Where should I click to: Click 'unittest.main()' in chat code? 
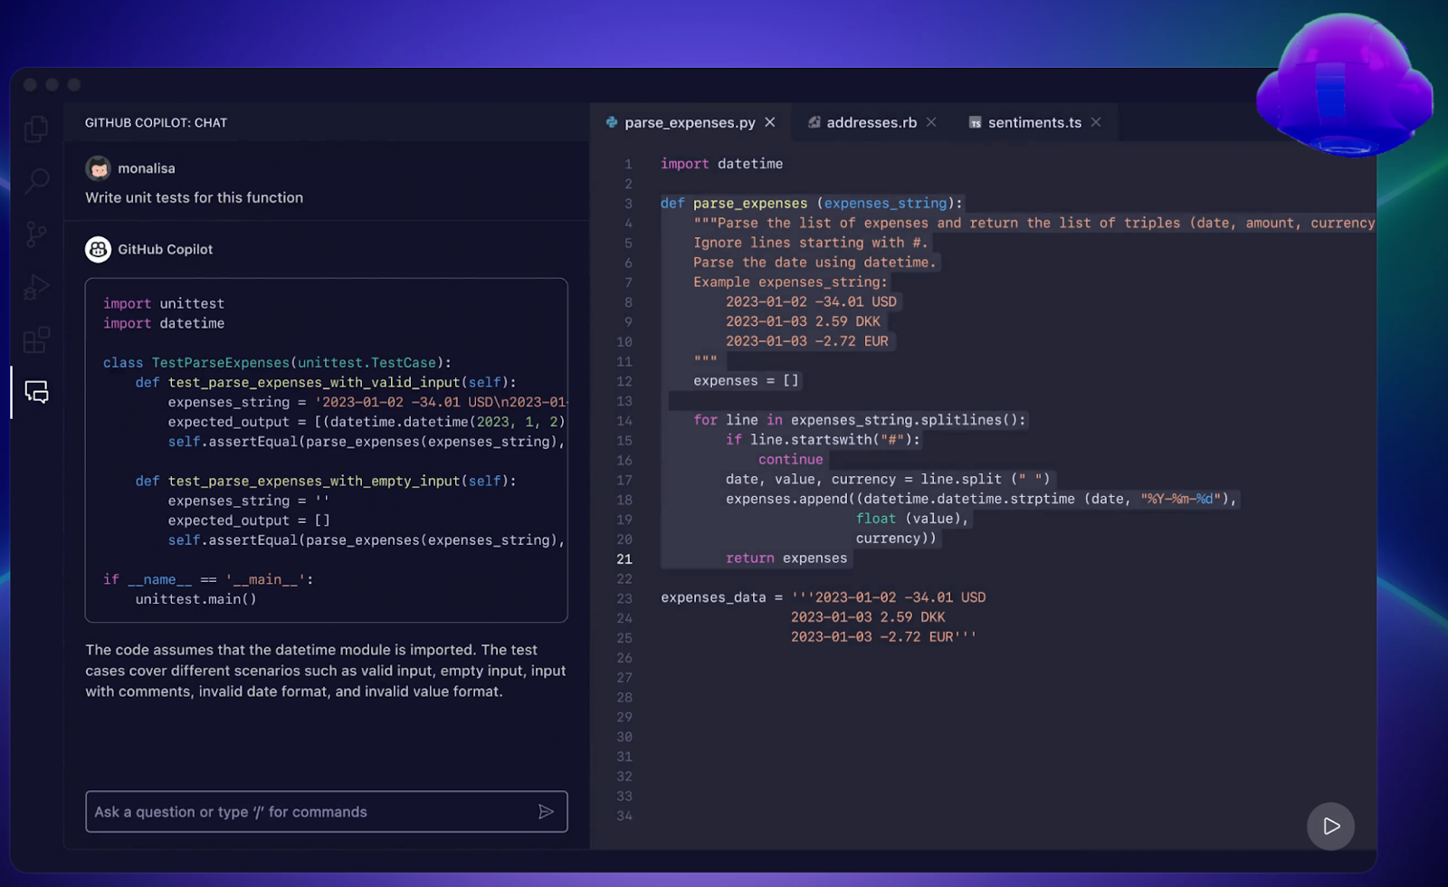click(196, 599)
